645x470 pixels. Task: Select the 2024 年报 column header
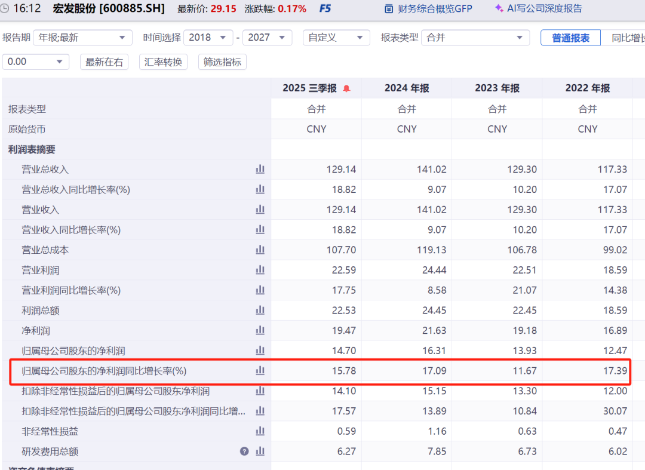pyautogui.click(x=407, y=88)
